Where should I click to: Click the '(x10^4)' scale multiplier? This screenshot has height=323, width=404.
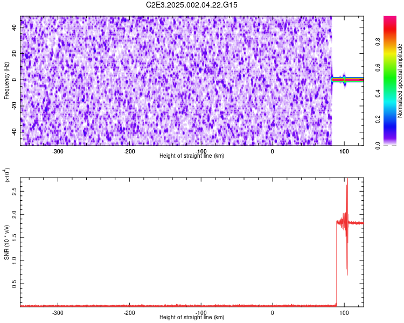(7, 175)
